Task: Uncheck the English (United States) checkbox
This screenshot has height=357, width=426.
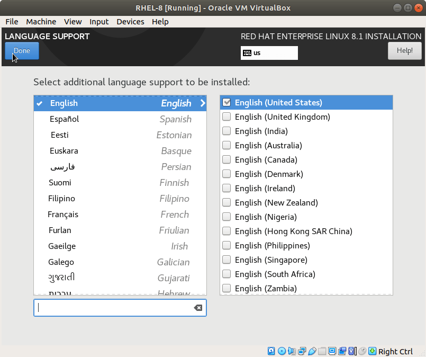Action: point(227,103)
